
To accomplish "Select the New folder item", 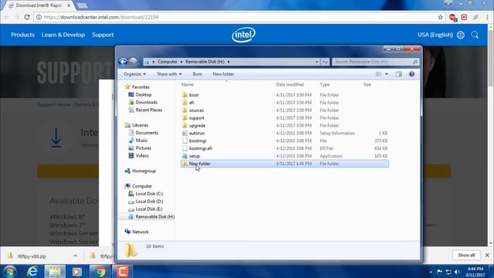I will tap(285, 164).
